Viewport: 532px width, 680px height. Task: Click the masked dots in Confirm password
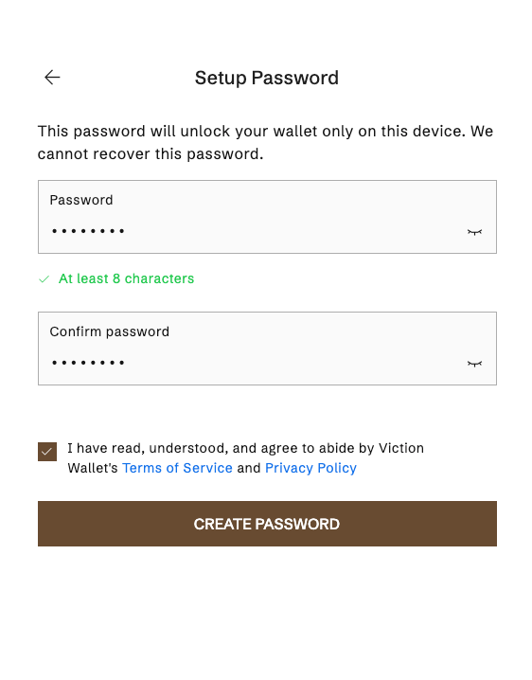tap(88, 363)
